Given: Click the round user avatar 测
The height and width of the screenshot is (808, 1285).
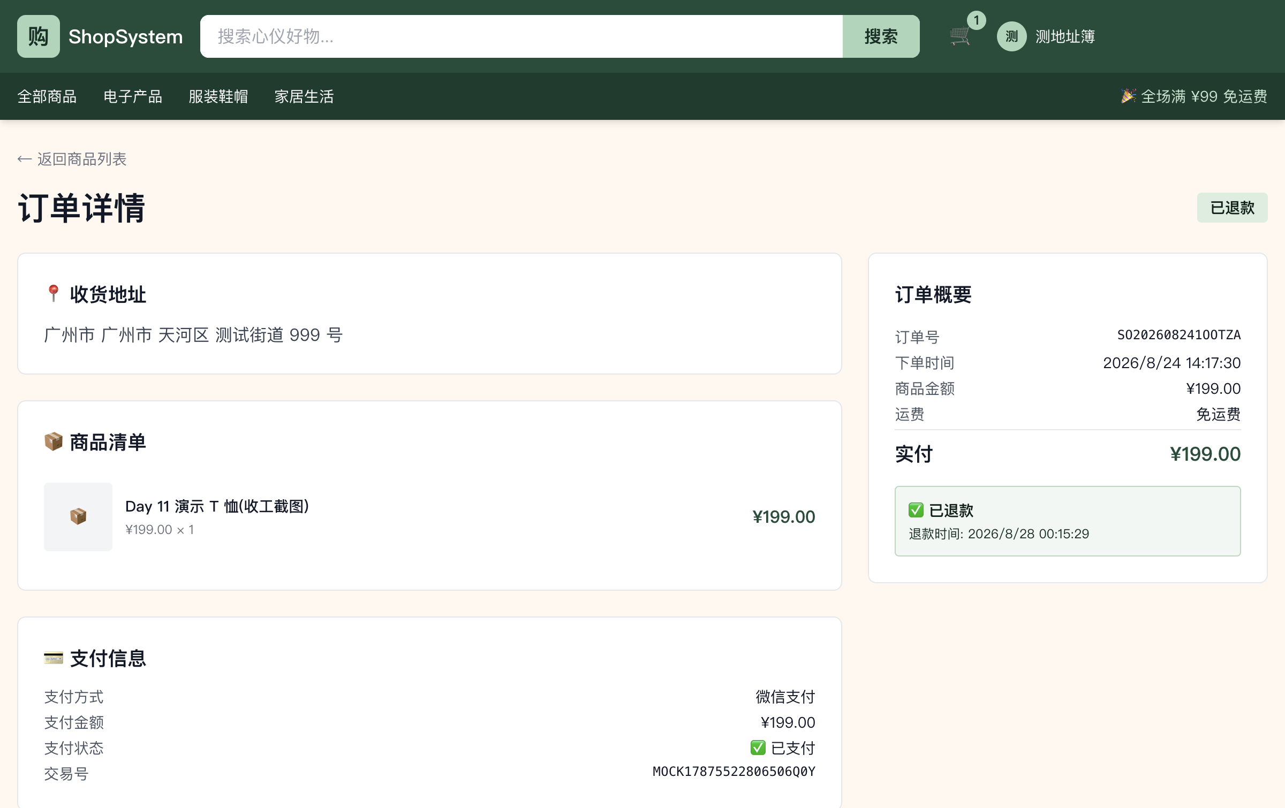Looking at the screenshot, I should click(x=1011, y=36).
